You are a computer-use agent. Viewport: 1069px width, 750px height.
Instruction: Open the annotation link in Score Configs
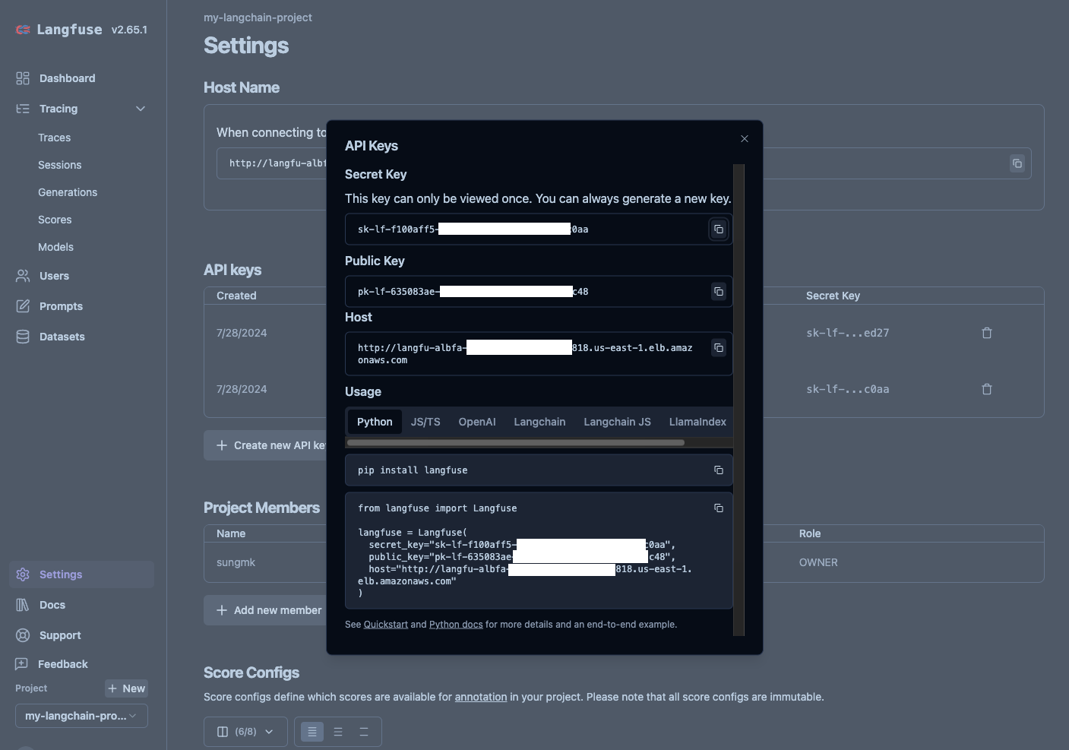tap(481, 697)
